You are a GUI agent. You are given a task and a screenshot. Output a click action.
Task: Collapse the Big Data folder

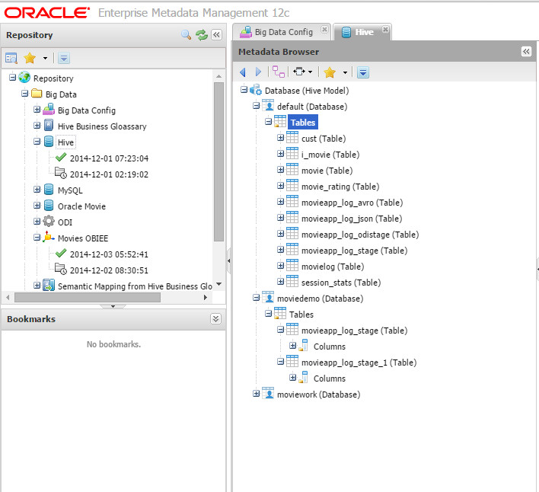click(x=25, y=93)
